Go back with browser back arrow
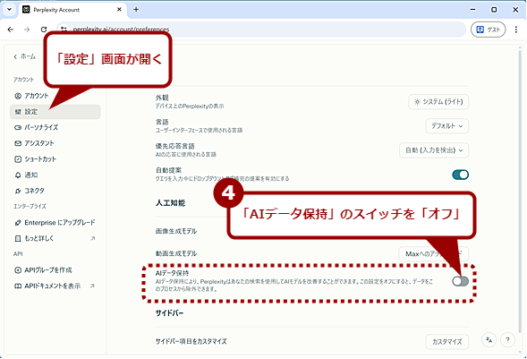The height and width of the screenshot is (359, 527). (x=11, y=30)
